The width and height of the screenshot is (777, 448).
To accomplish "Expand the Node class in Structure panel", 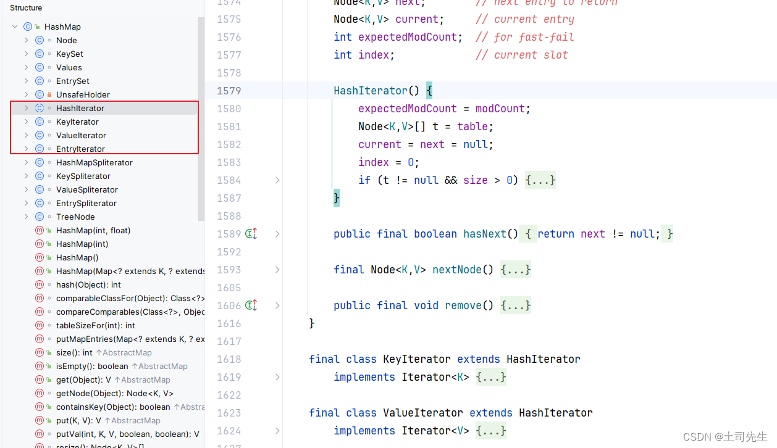I will pyautogui.click(x=26, y=40).
